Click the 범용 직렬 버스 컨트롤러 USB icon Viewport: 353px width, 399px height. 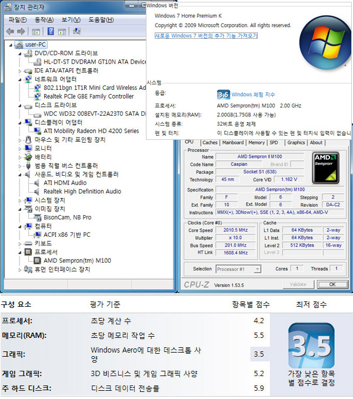(28, 166)
